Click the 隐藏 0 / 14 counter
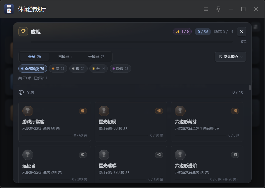The height and width of the screenshot is (188, 265). (224, 32)
